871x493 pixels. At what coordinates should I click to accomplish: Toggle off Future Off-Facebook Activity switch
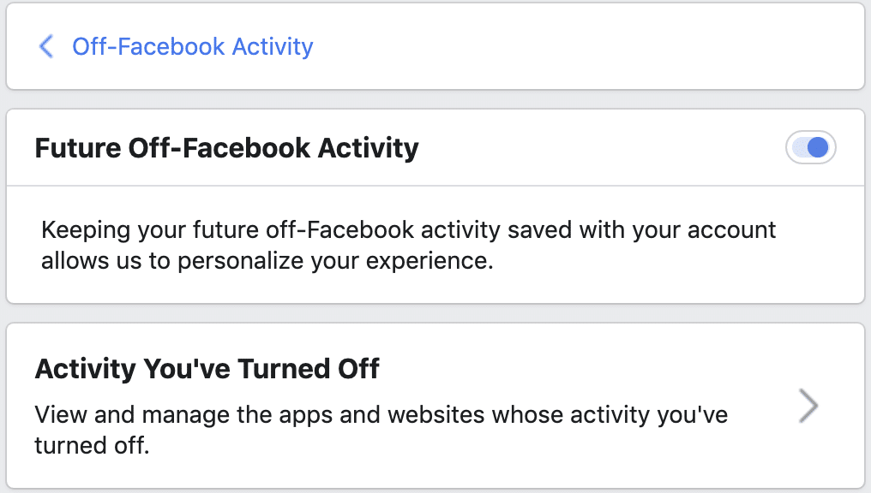tap(810, 147)
